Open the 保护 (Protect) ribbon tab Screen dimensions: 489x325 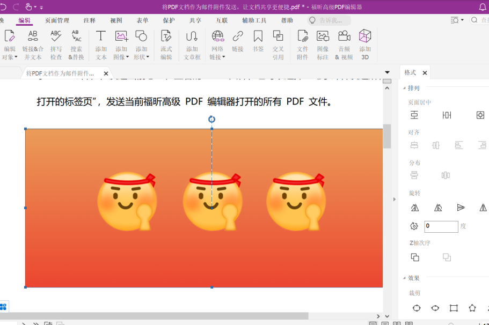tap(169, 20)
